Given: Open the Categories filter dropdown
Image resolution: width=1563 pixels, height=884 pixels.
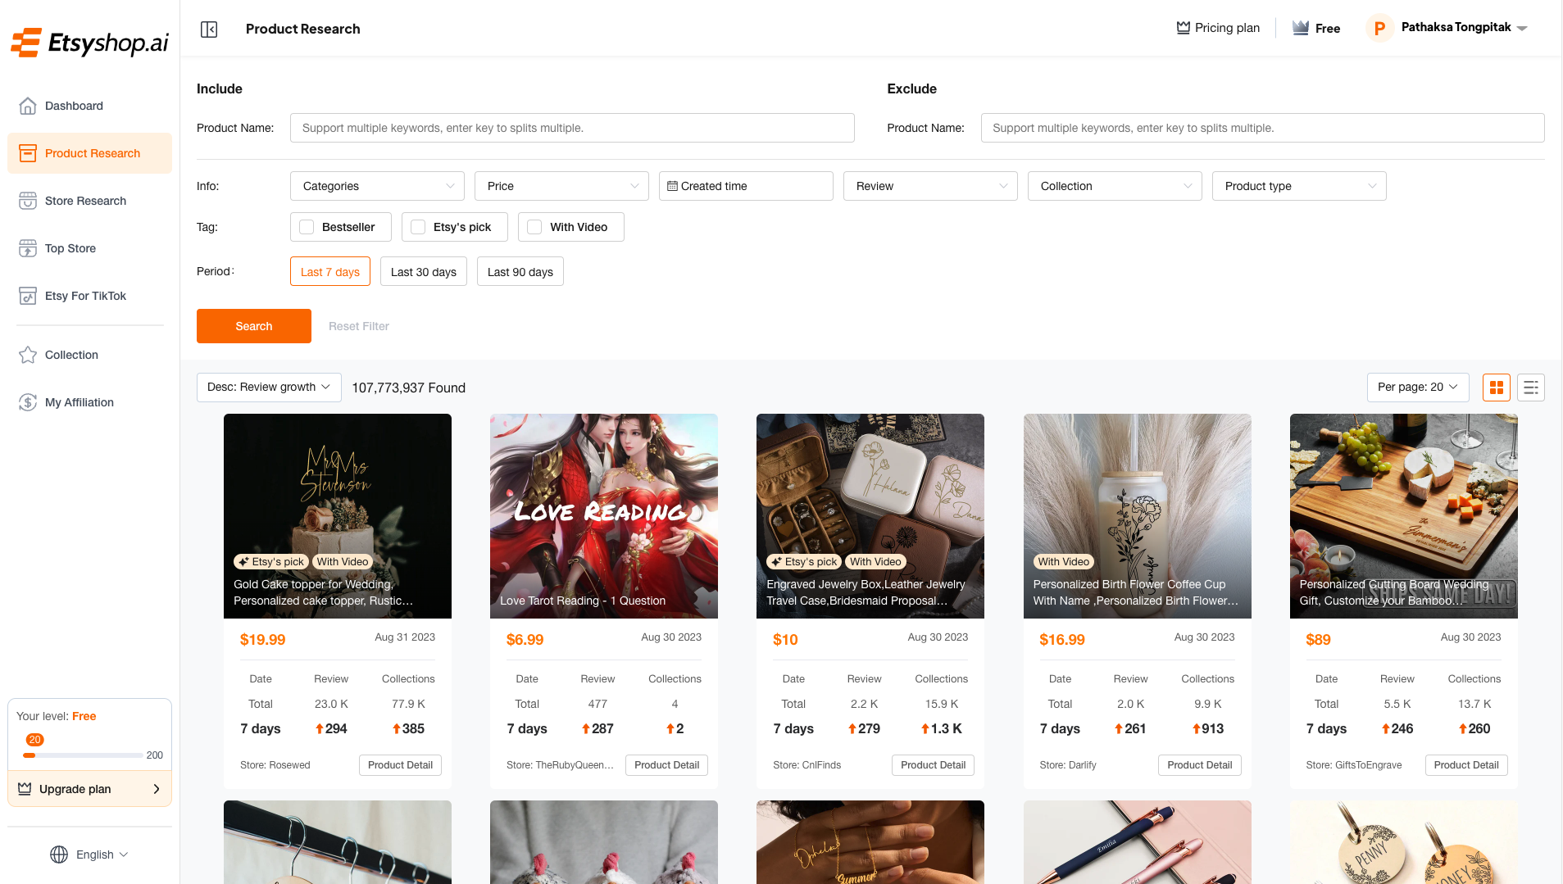Looking at the screenshot, I should (376, 186).
